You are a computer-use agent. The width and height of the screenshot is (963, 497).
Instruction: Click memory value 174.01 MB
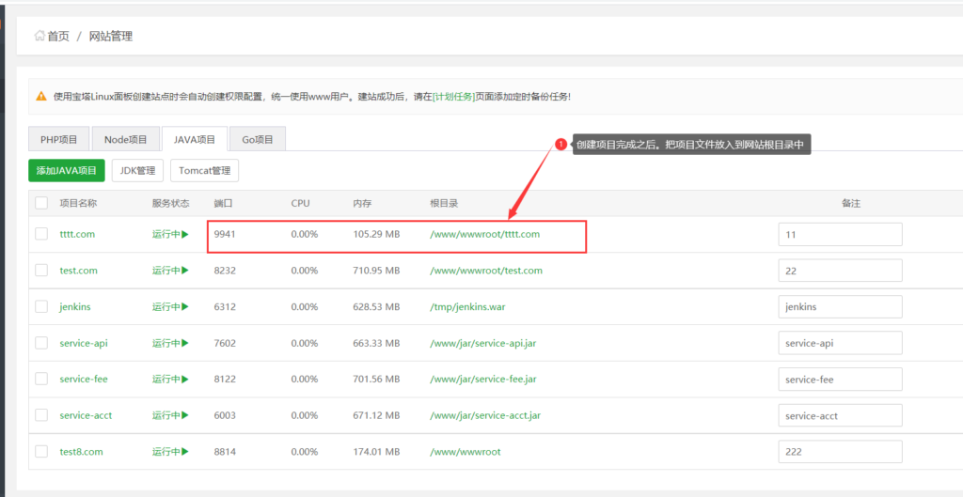[376, 452]
